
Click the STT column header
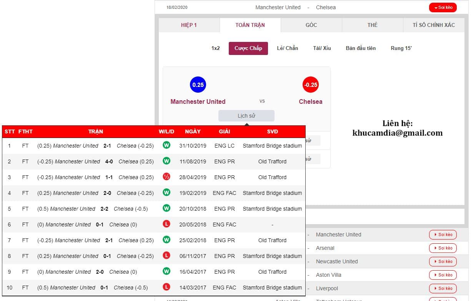10,131
